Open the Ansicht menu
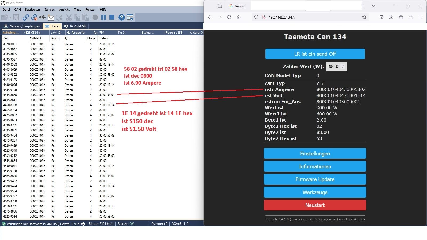Viewport: 427px width, 240px height. point(64,10)
